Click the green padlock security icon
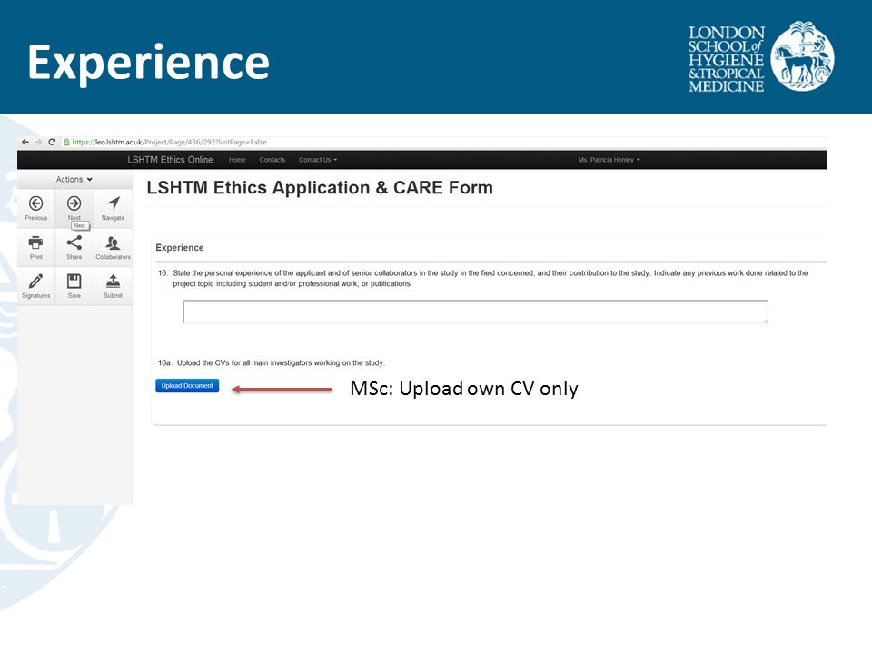The image size is (872, 654). coord(66,142)
